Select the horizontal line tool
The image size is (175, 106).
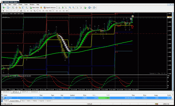[14, 11]
